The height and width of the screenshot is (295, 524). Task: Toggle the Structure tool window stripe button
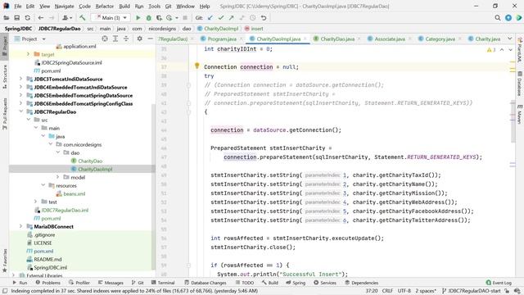5,76
